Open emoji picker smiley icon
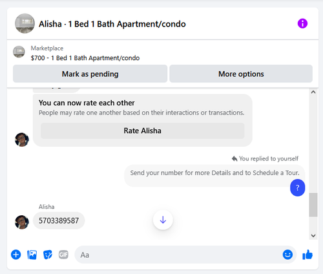323x274 pixels. [287, 255]
